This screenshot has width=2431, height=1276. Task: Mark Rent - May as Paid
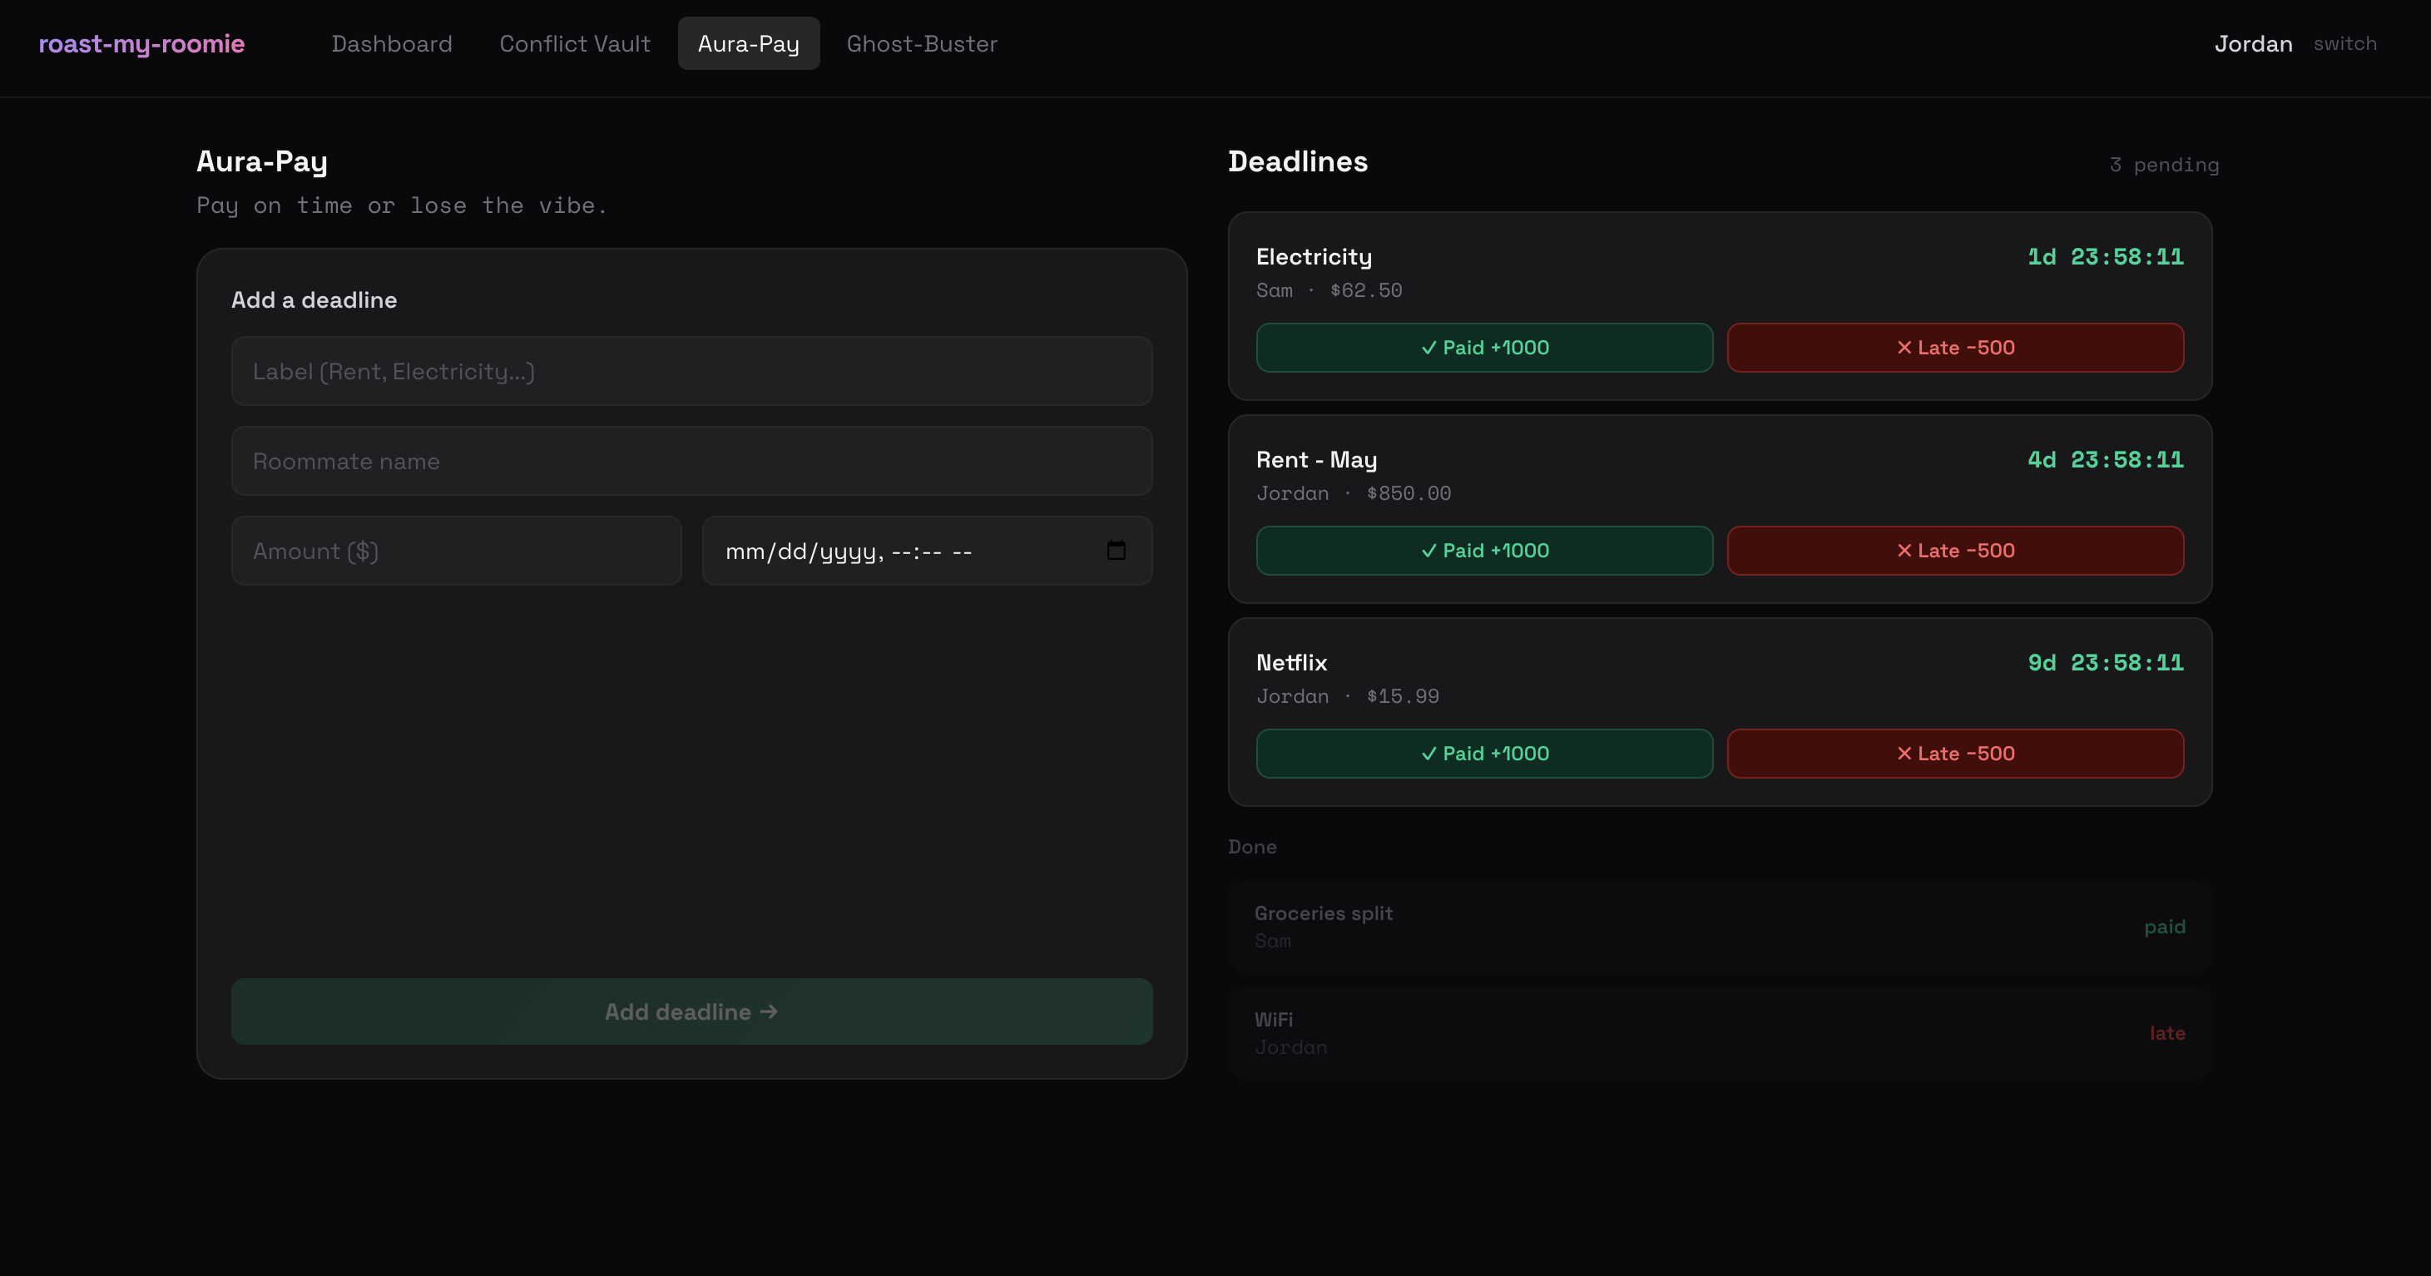click(x=1483, y=550)
